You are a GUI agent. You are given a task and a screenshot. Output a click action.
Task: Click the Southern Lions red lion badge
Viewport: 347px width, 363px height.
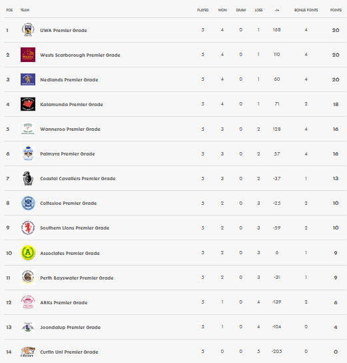(x=28, y=228)
